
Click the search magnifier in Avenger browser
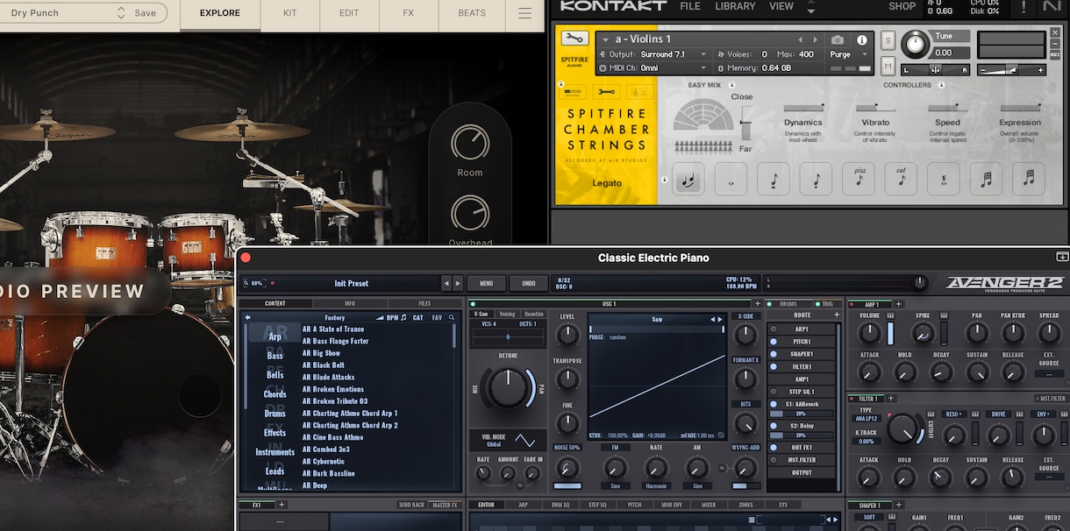pos(453,317)
